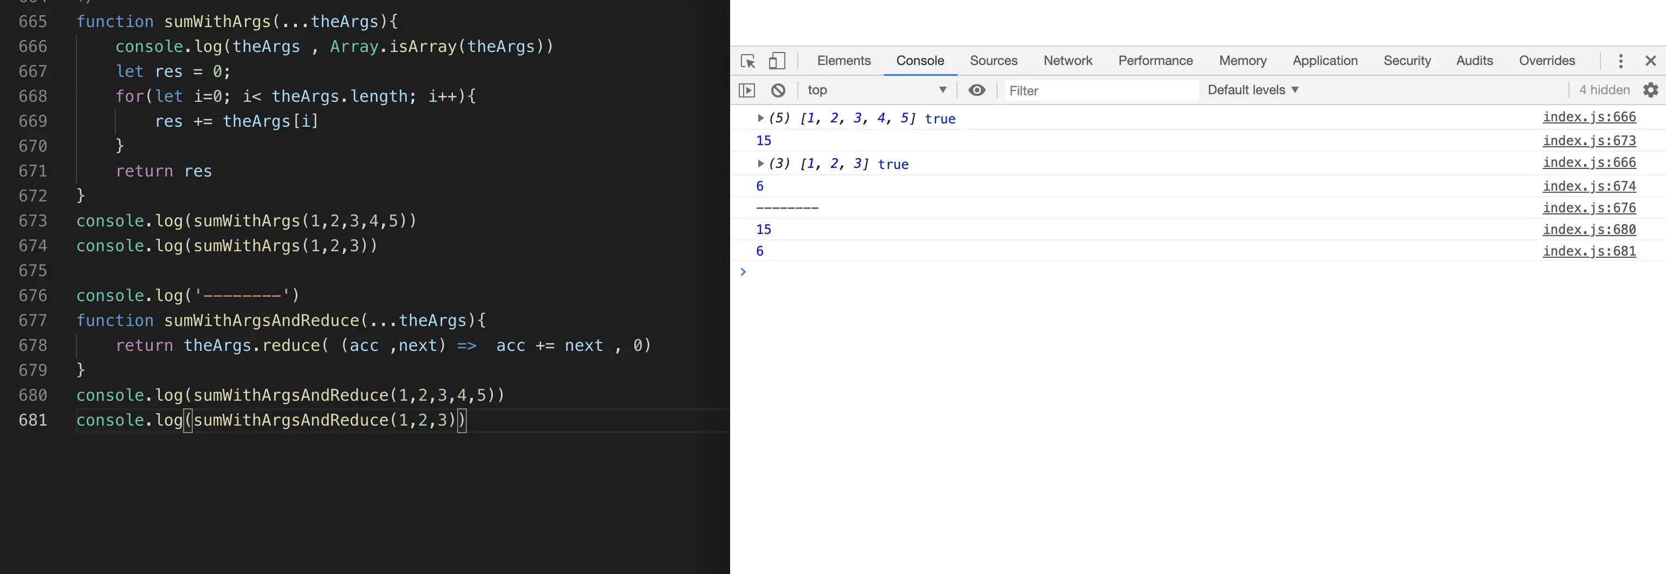
Task: Expand the logged array of five items
Action: 761,118
